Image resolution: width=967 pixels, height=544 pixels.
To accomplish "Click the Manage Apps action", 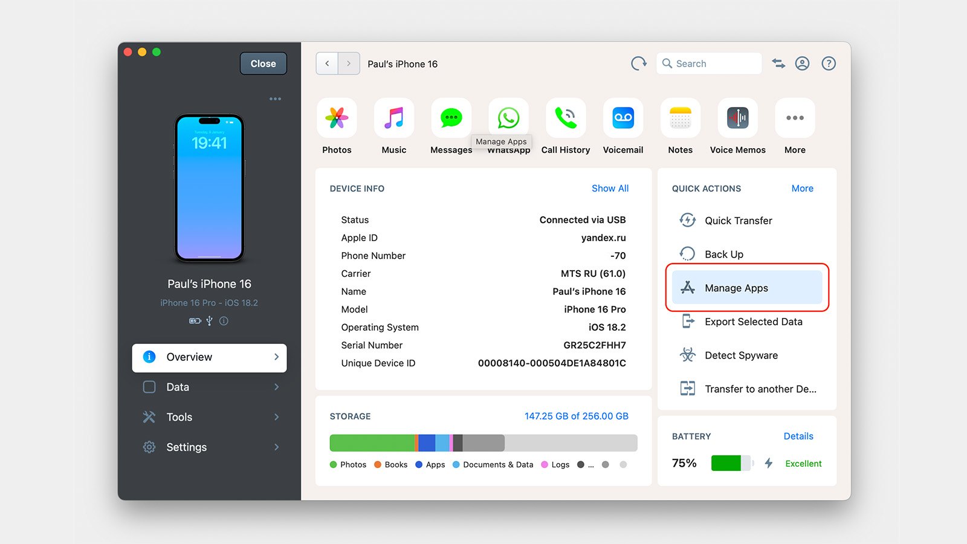I will [747, 288].
